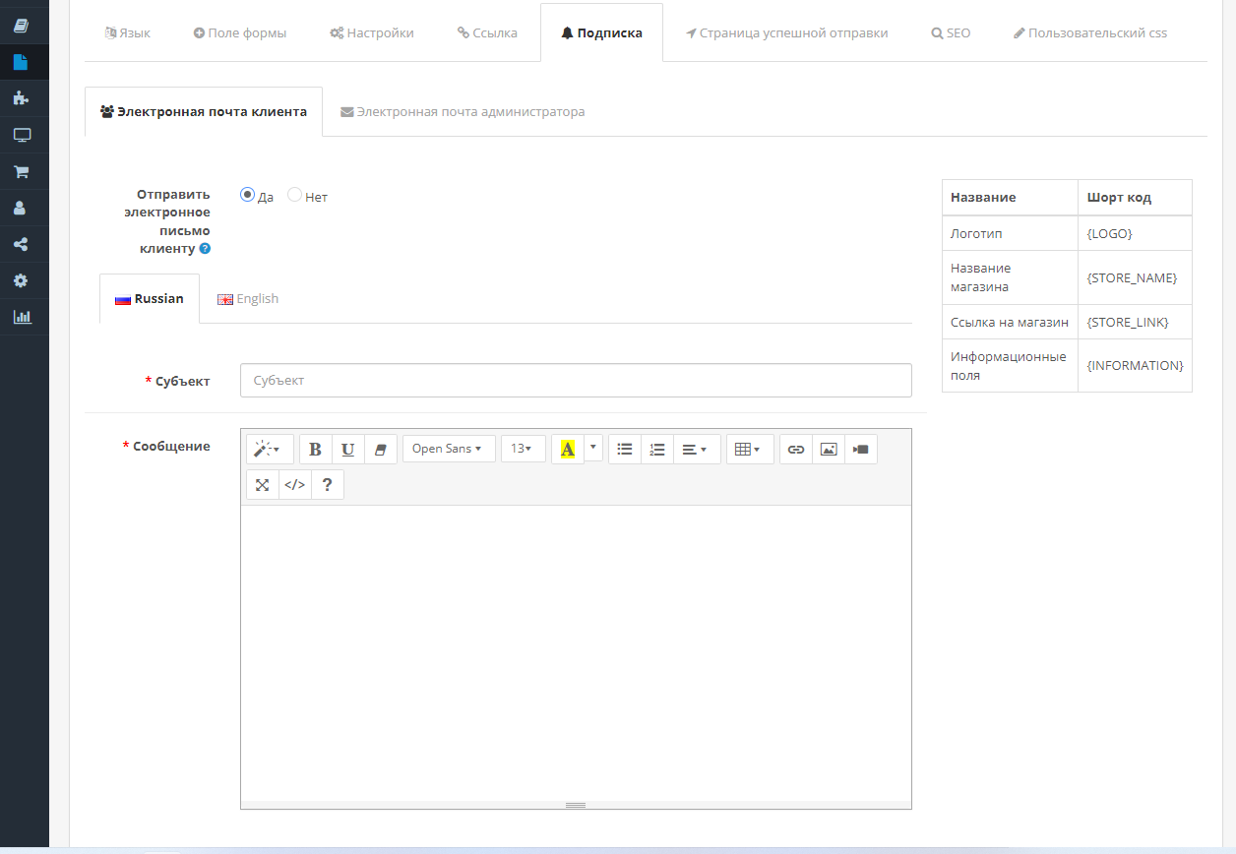This screenshot has width=1236, height=854.
Task: Open the table insert dropdown
Action: coord(749,449)
